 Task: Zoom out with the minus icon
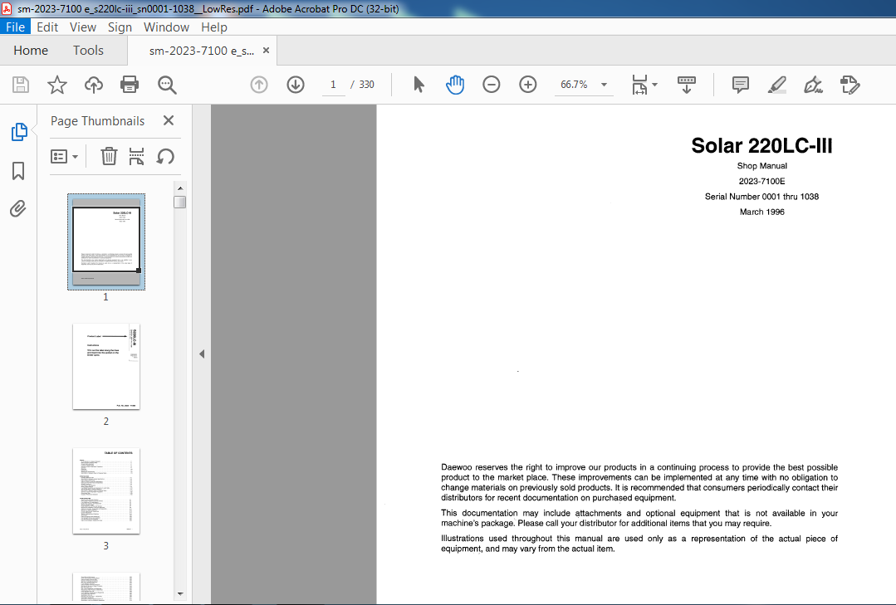pos(492,85)
